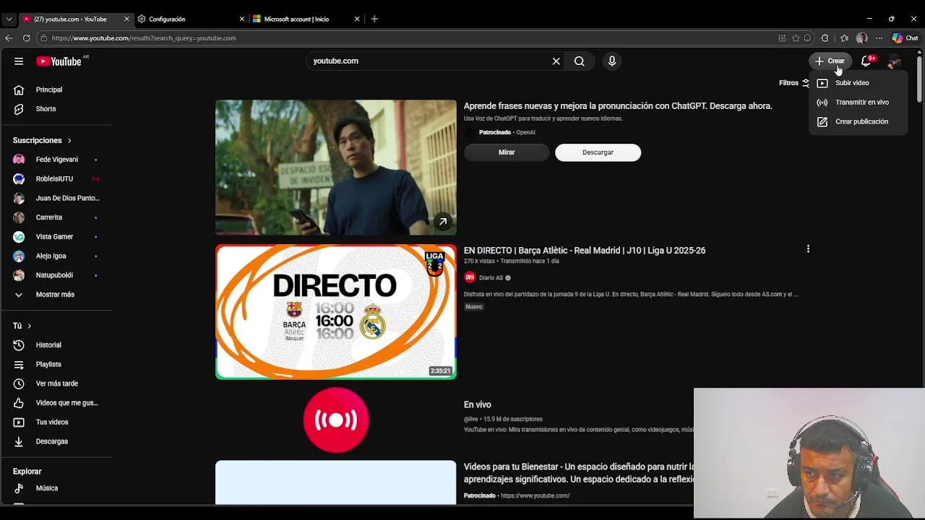Open the Diario AS channel link

coord(491,278)
